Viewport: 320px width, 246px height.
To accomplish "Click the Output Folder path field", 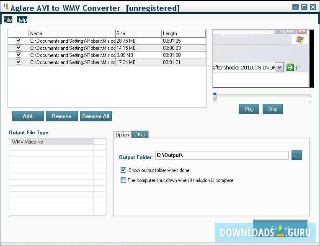I will [222, 155].
